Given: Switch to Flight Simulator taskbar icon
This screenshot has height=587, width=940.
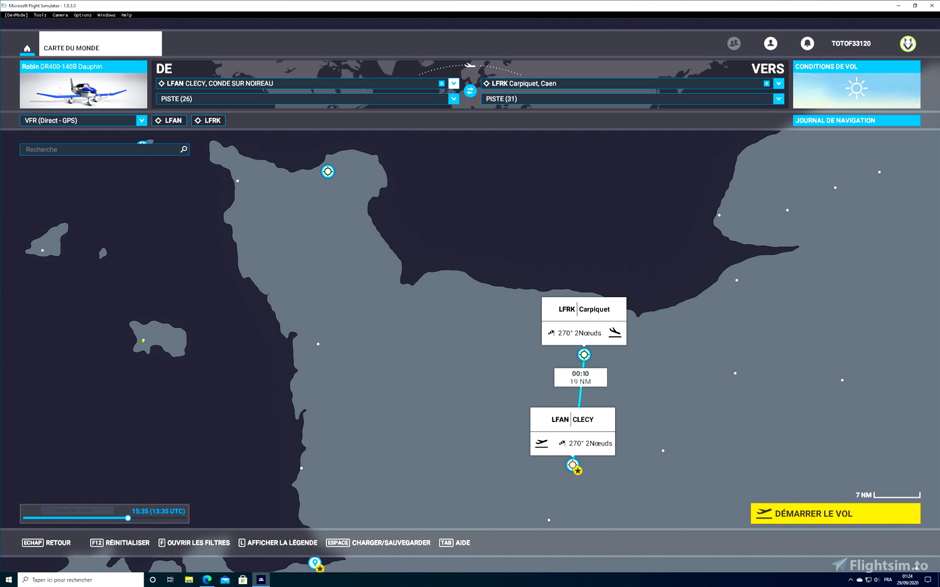Looking at the screenshot, I should (x=261, y=580).
